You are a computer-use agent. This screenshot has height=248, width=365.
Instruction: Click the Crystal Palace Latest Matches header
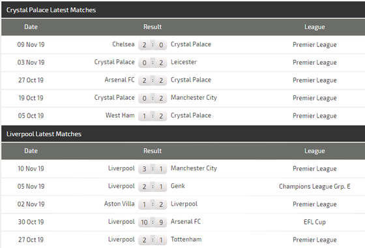tap(51, 10)
